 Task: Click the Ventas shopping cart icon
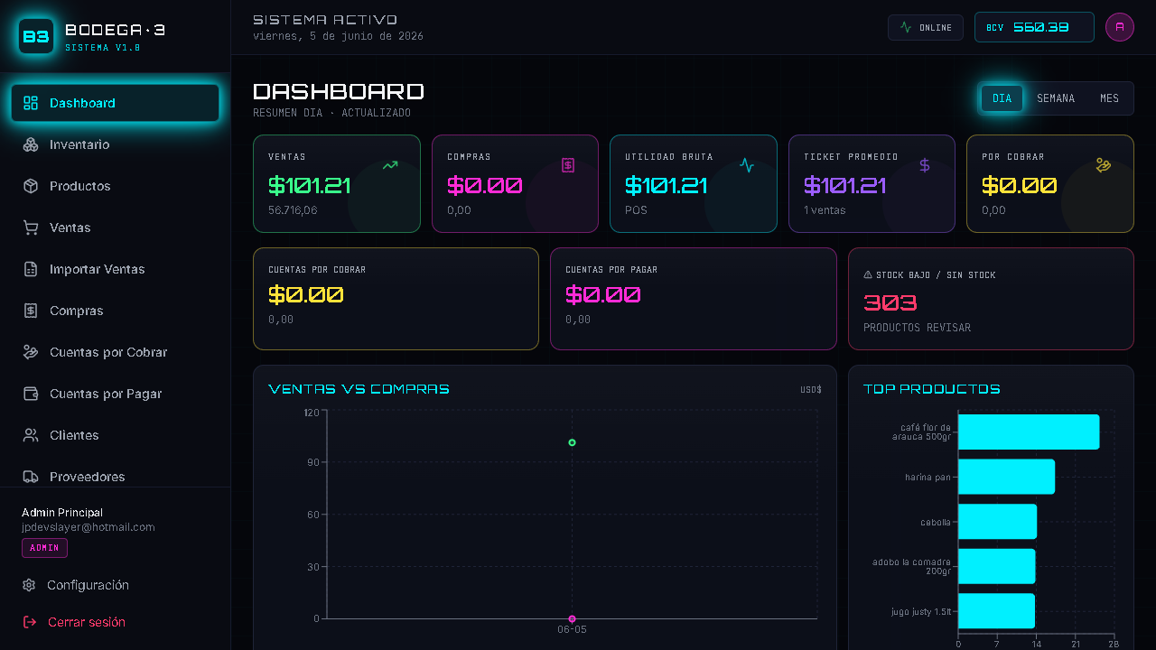31,227
